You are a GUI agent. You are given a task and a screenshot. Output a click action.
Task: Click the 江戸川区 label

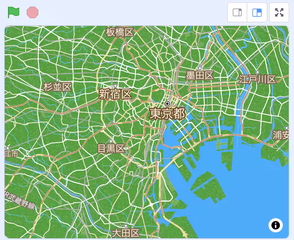(x=257, y=79)
